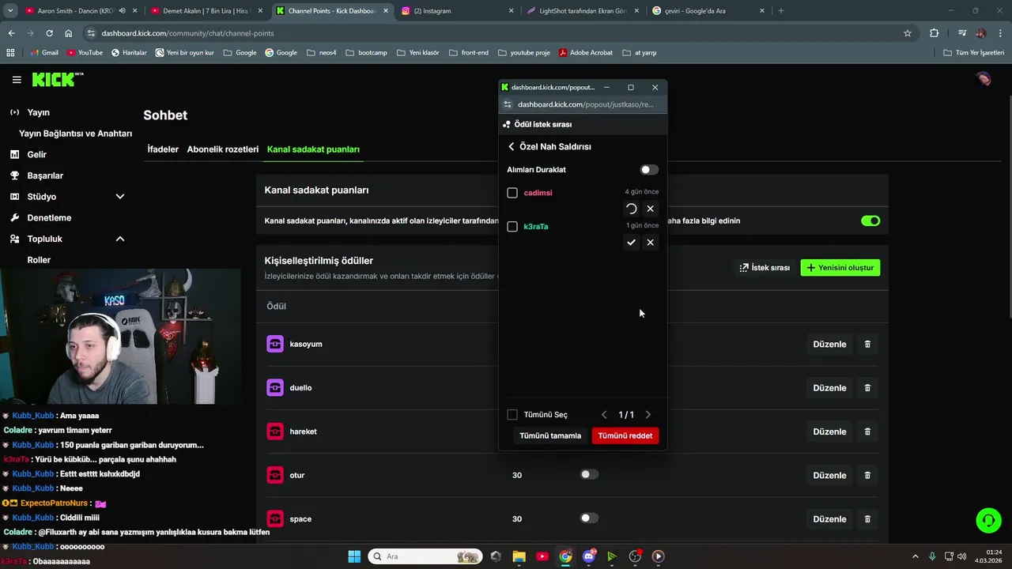Check the k3raTa request checkbox
The width and height of the screenshot is (1012, 569).
pyautogui.click(x=512, y=227)
